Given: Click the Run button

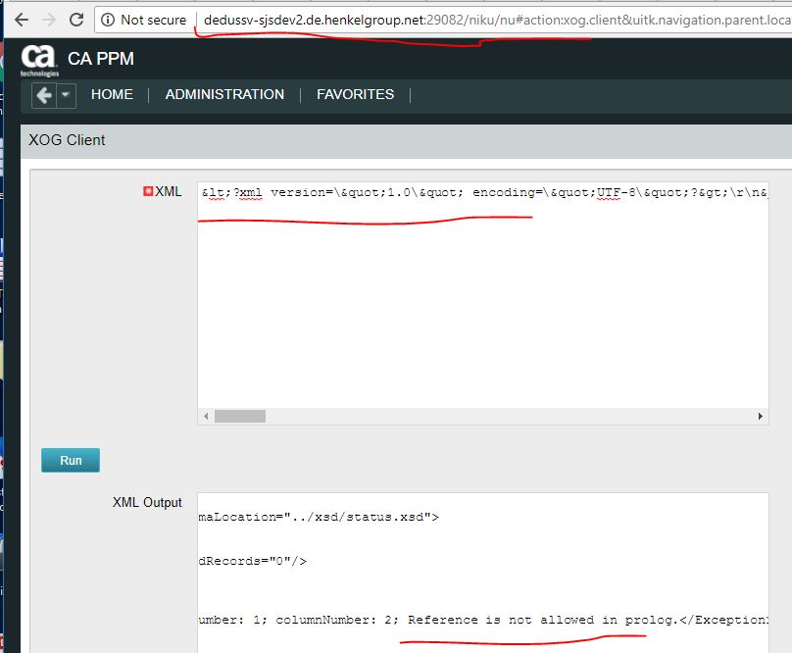Looking at the screenshot, I should click(71, 460).
